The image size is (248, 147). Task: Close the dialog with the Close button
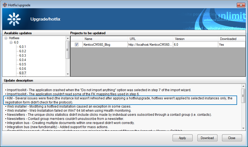tap(232, 138)
